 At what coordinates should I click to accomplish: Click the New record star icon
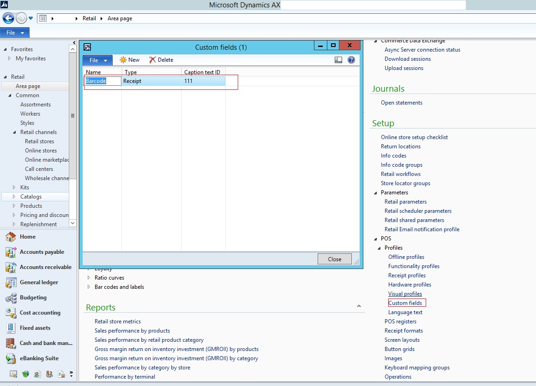pyautogui.click(x=123, y=60)
